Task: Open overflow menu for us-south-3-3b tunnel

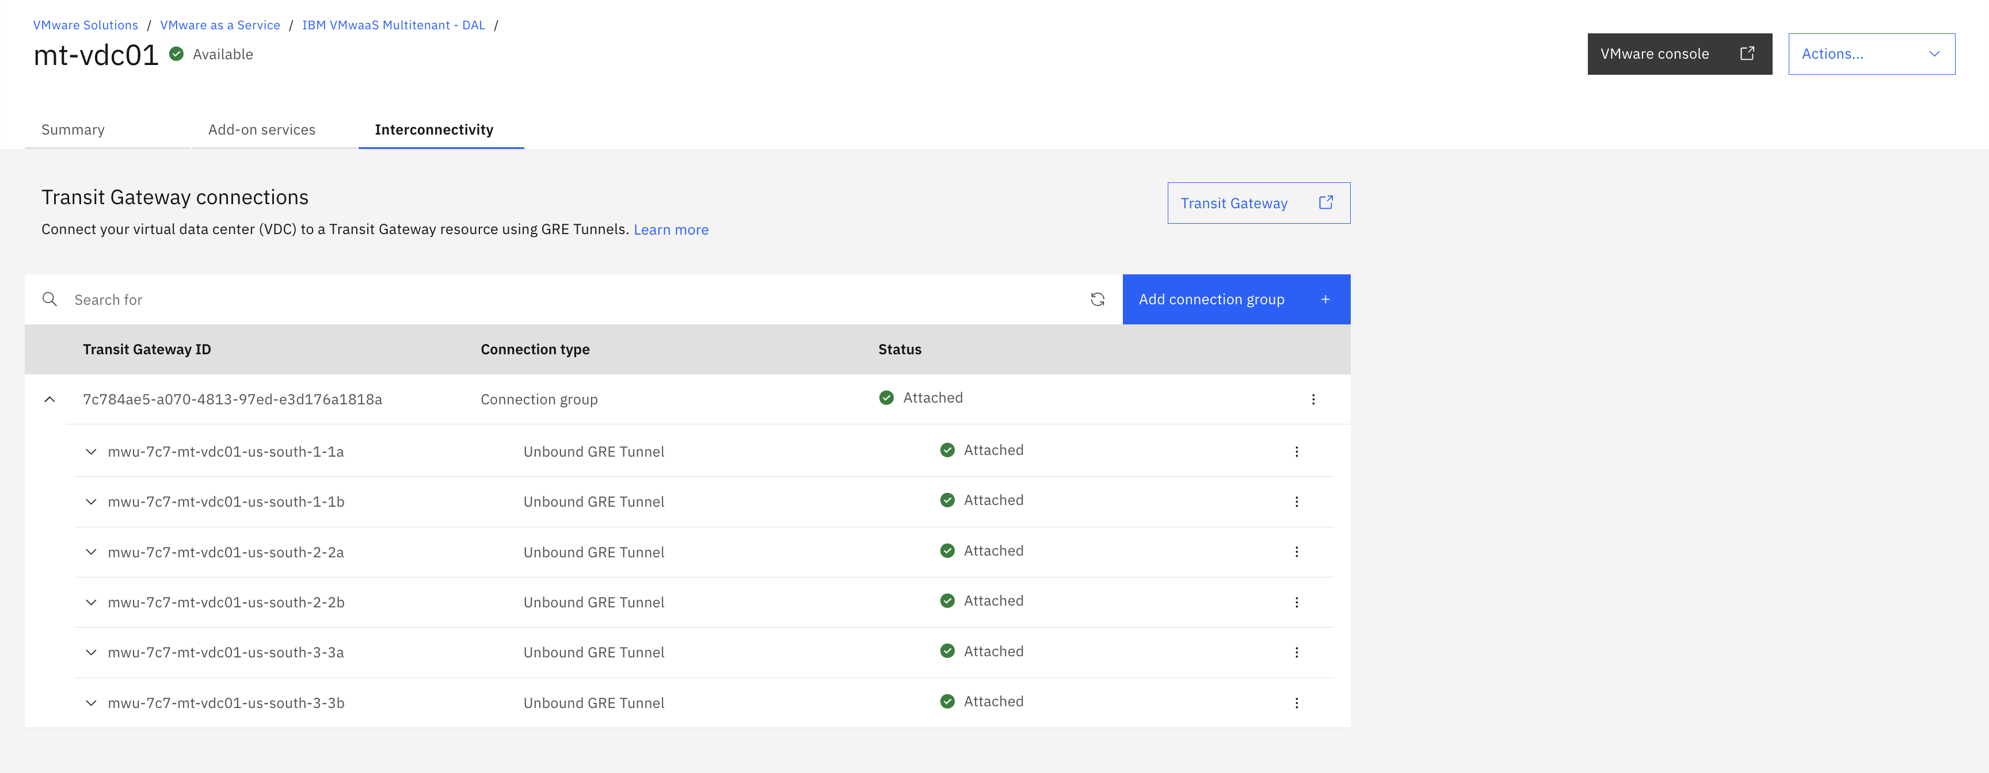Action: click(x=1297, y=703)
